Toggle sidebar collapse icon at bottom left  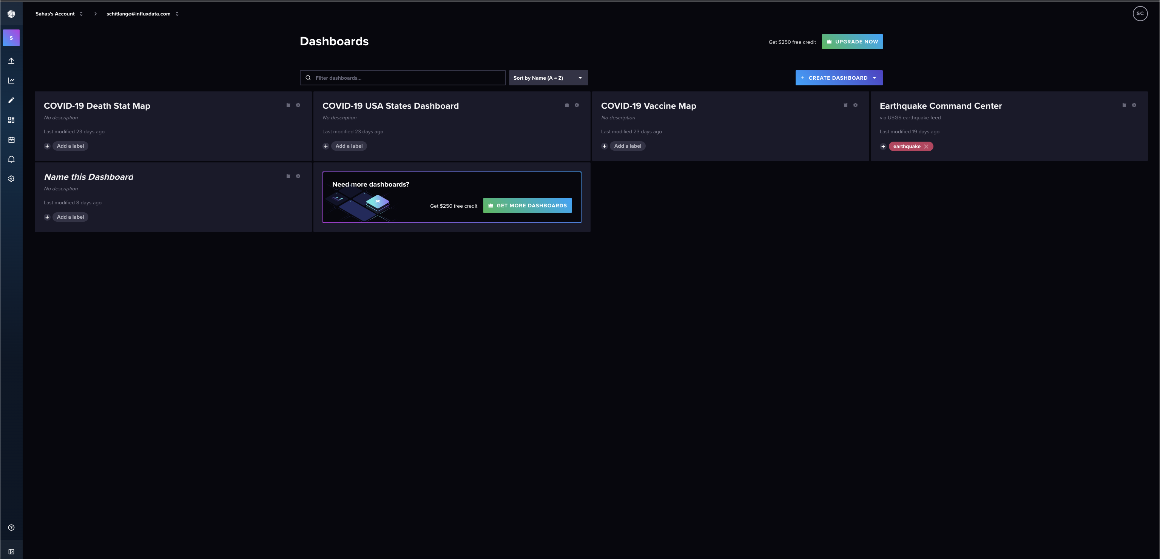coord(11,551)
